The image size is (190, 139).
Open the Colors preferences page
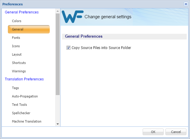pyautogui.click(x=16, y=21)
